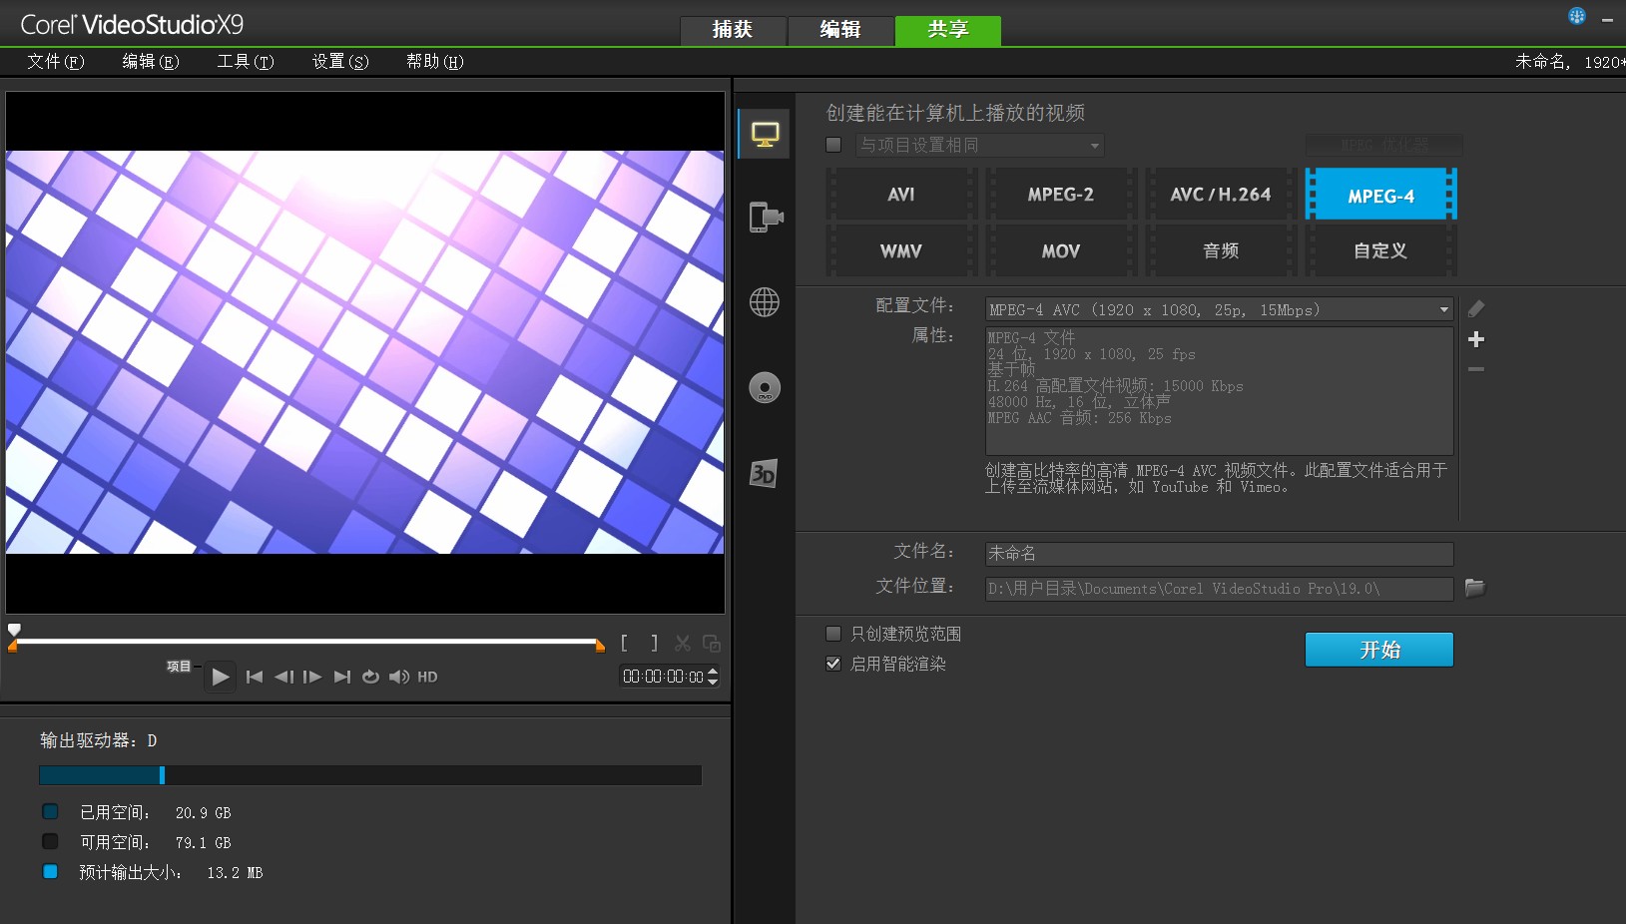Click the file location path field
Image resolution: width=1626 pixels, height=924 pixels.
click(1219, 589)
